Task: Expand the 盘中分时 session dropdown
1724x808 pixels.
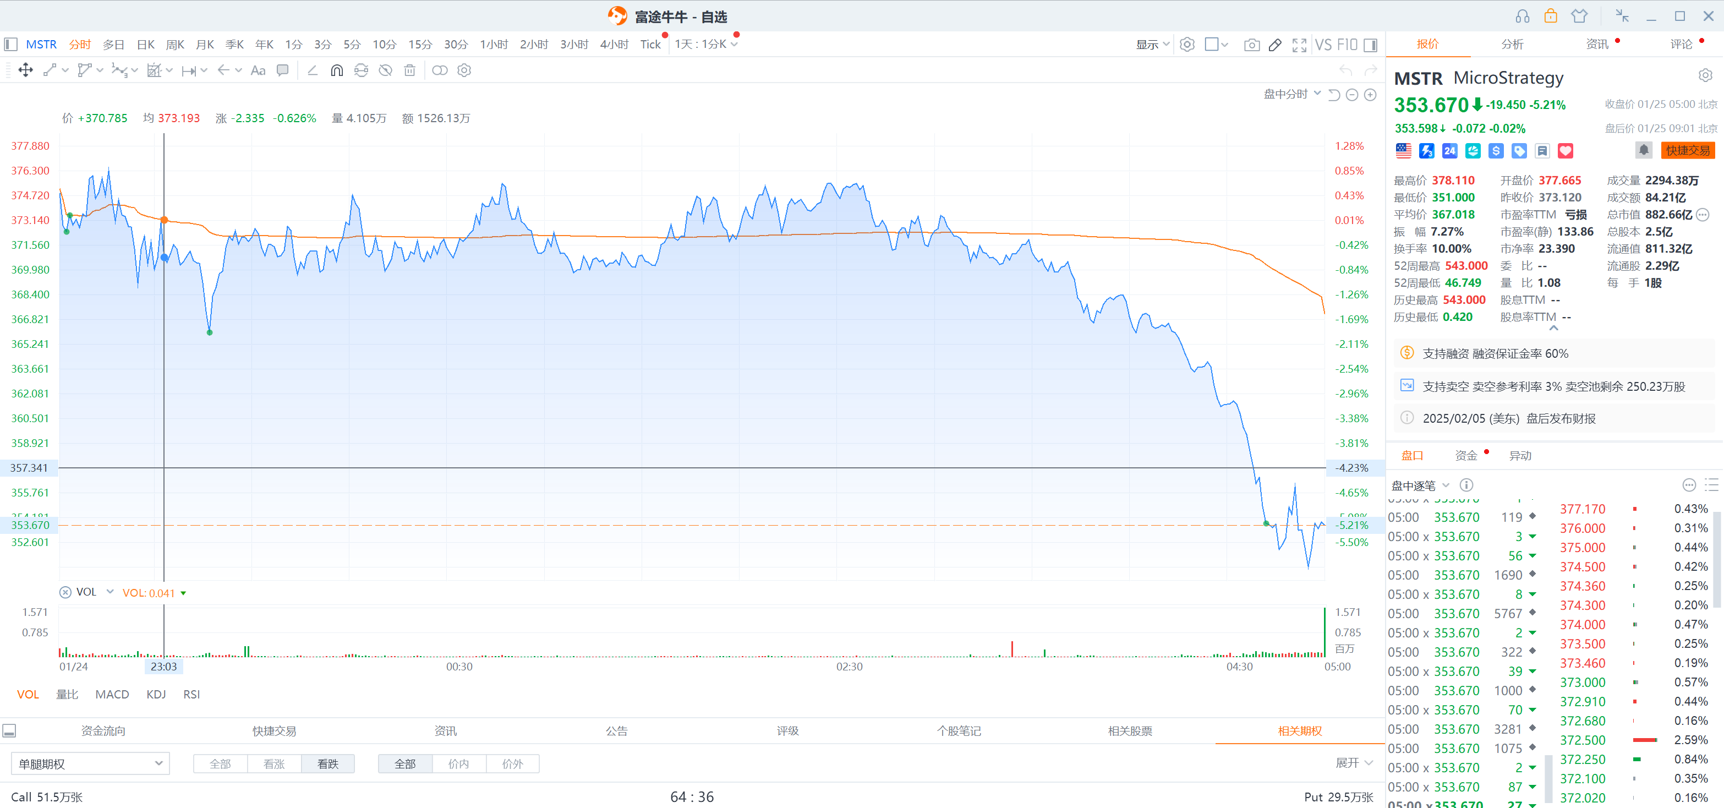Action: 1293,94
